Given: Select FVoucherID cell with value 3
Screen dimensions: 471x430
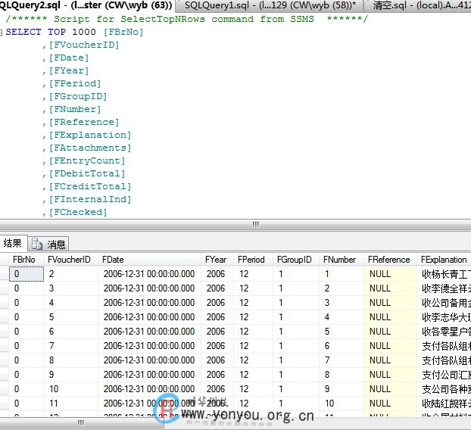Looking at the screenshot, I should (x=71, y=288).
